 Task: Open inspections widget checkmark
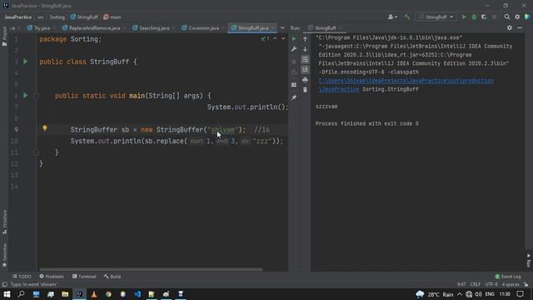(x=265, y=39)
